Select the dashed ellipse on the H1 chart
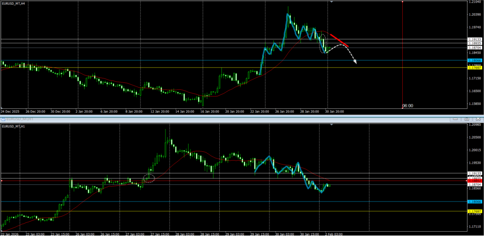The image size is (484, 236). (149, 178)
